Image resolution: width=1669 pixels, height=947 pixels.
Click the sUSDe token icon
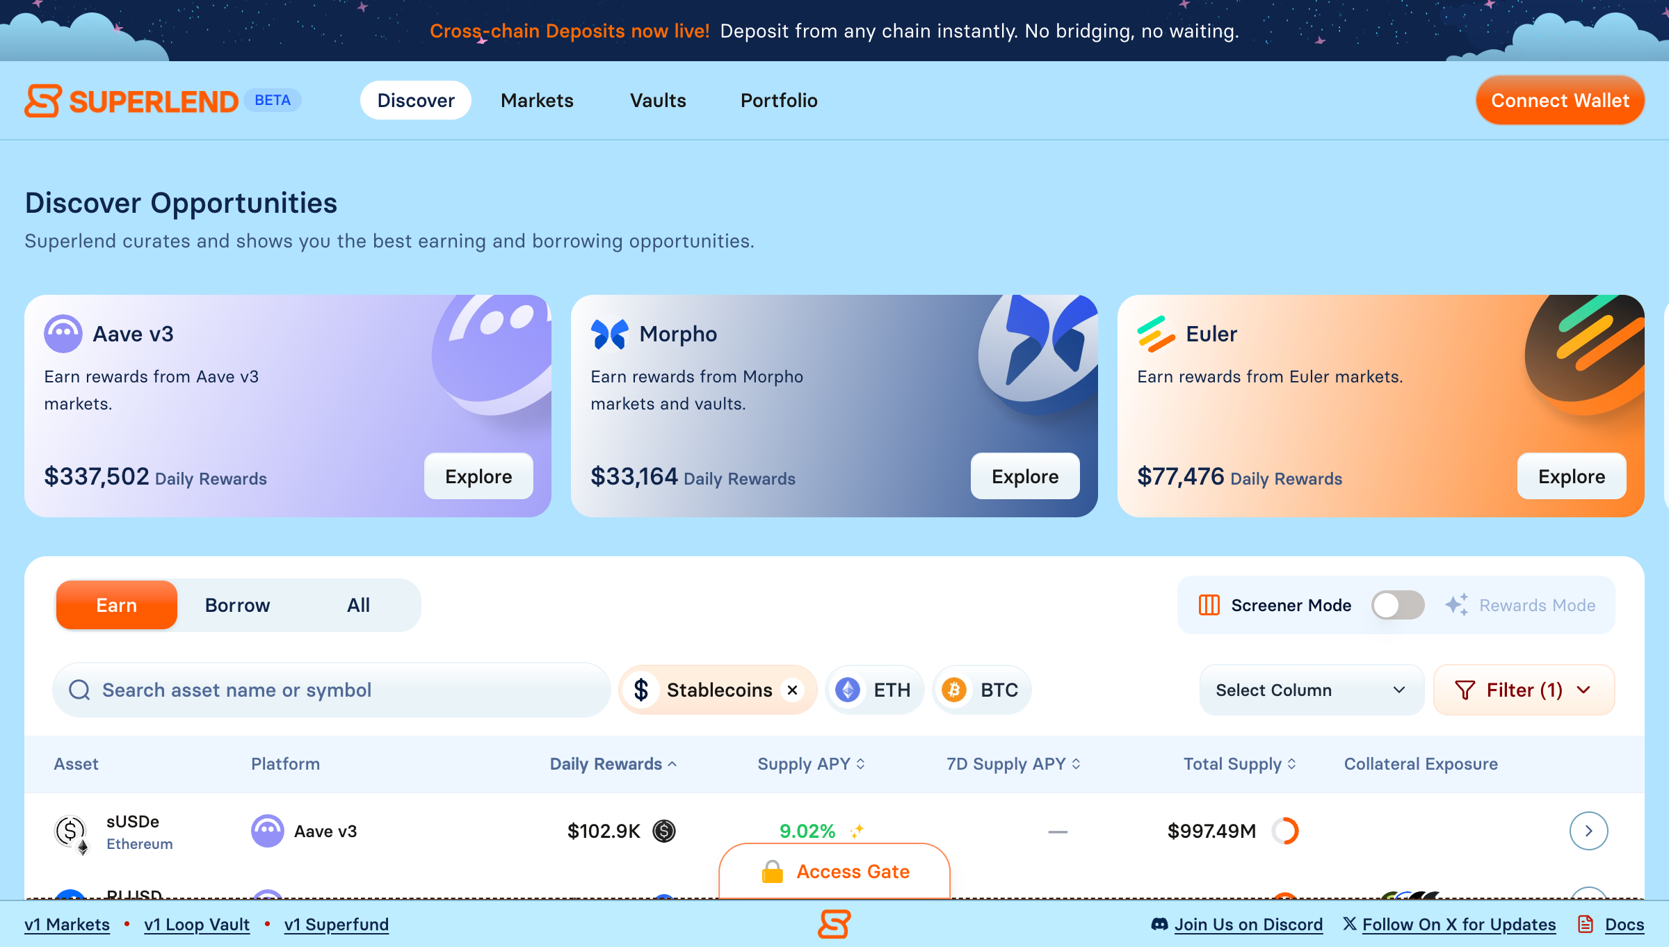tap(71, 831)
